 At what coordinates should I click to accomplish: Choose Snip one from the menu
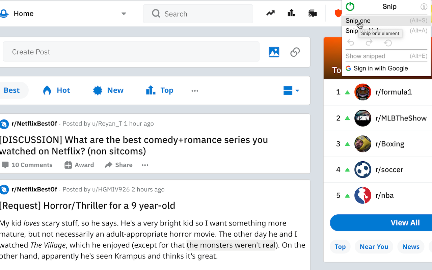358,21
